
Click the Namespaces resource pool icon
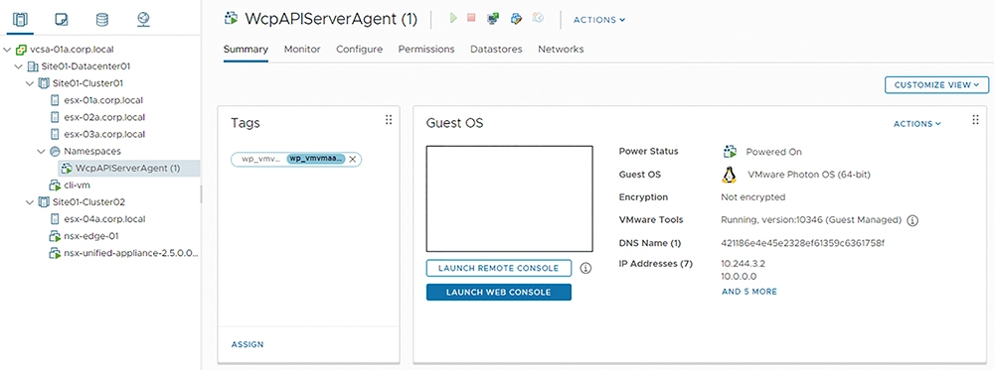55,151
